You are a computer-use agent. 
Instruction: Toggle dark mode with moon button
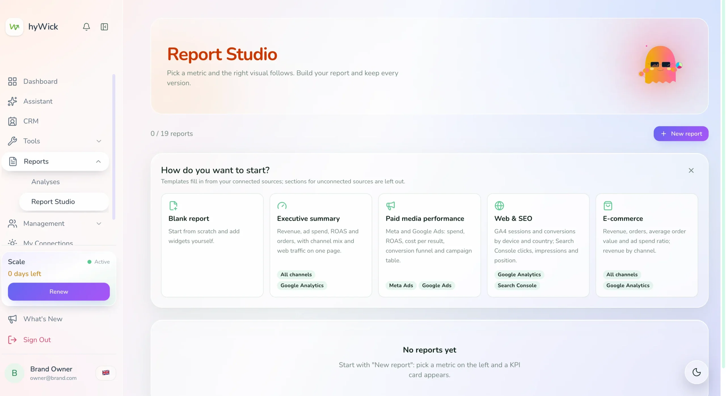pos(696,372)
